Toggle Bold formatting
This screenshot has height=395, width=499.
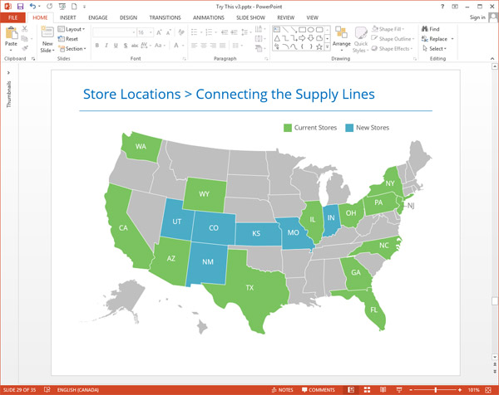coord(97,46)
